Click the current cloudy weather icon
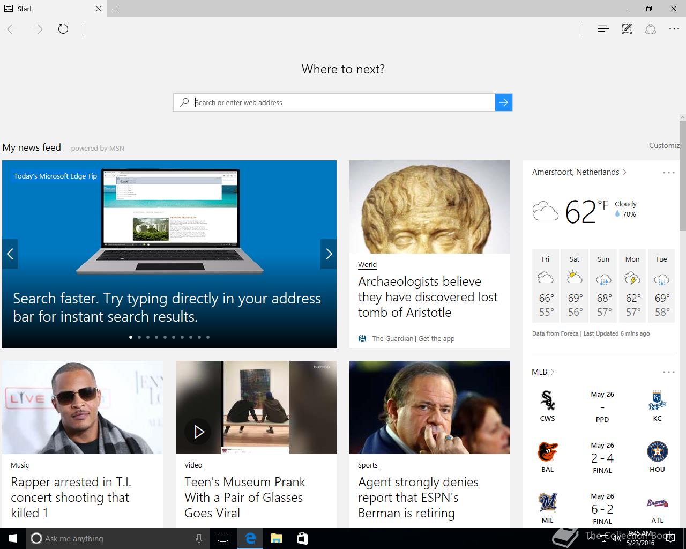The width and height of the screenshot is (686, 549). click(546, 211)
